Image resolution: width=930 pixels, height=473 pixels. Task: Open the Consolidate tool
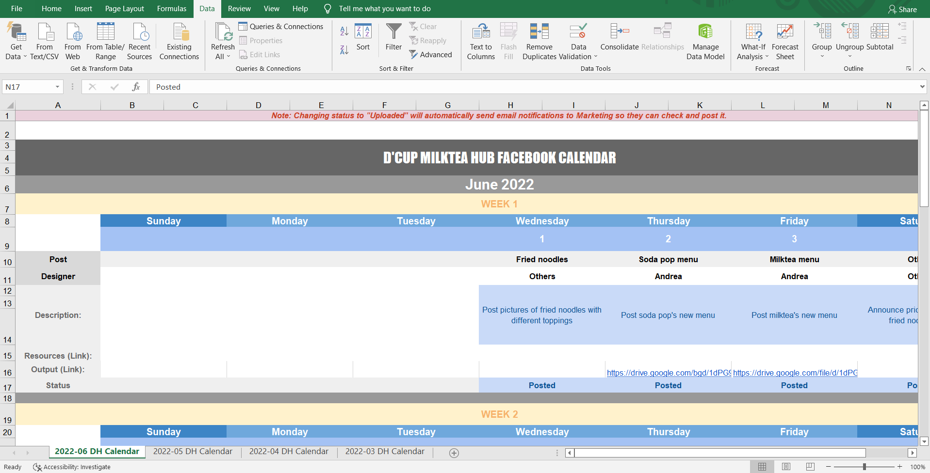pos(620,37)
